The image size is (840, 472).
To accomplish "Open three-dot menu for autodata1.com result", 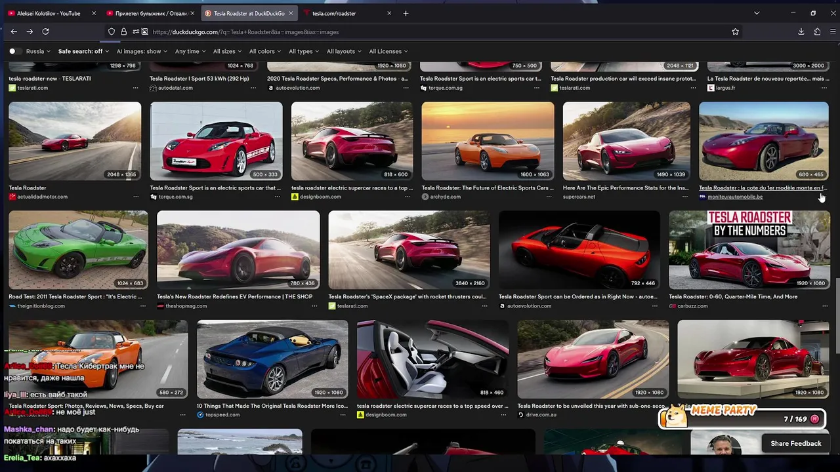I will click(253, 88).
